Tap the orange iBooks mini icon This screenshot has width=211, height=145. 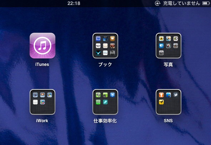click(112, 39)
